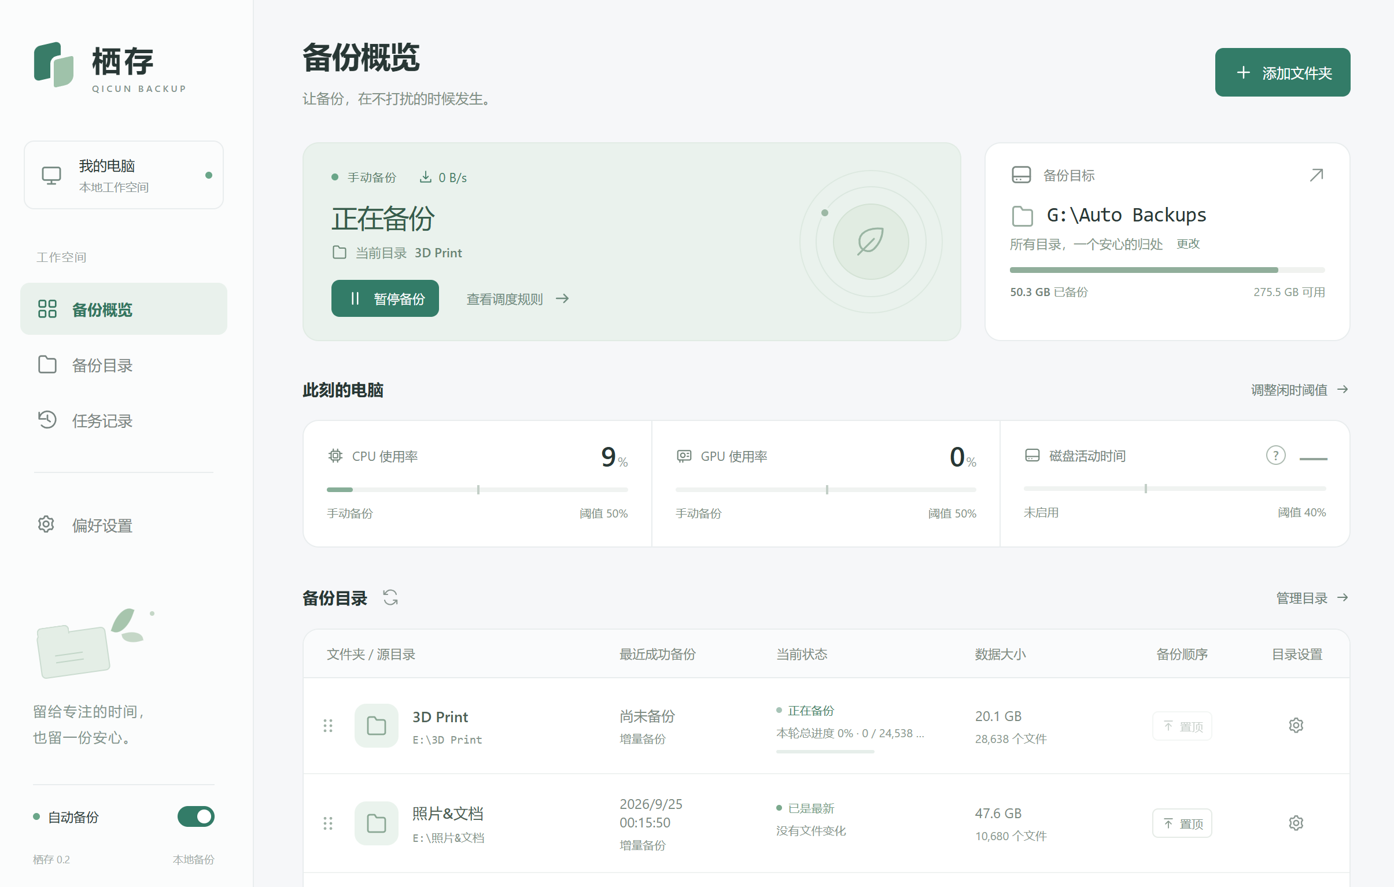The width and height of the screenshot is (1394, 887).
Task: Click the '栖存 0.2' version label
Action: [51, 860]
